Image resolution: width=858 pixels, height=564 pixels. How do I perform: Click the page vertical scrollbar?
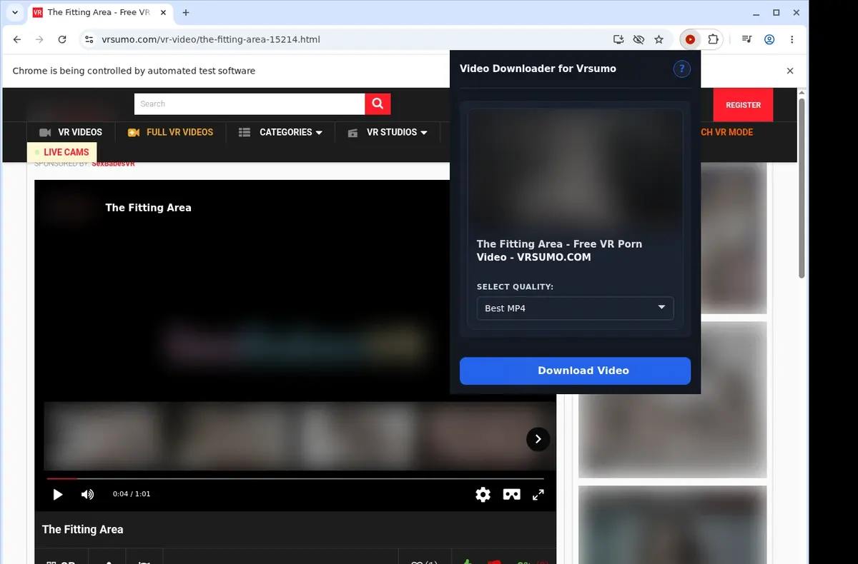802,188
